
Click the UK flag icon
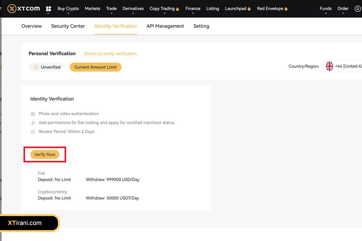point(329,66)
